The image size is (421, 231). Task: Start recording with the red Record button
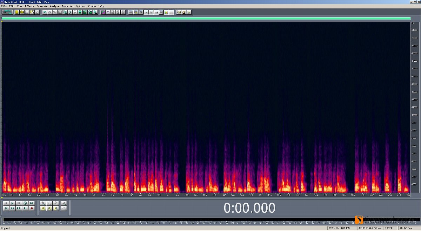tap(31, 208)
